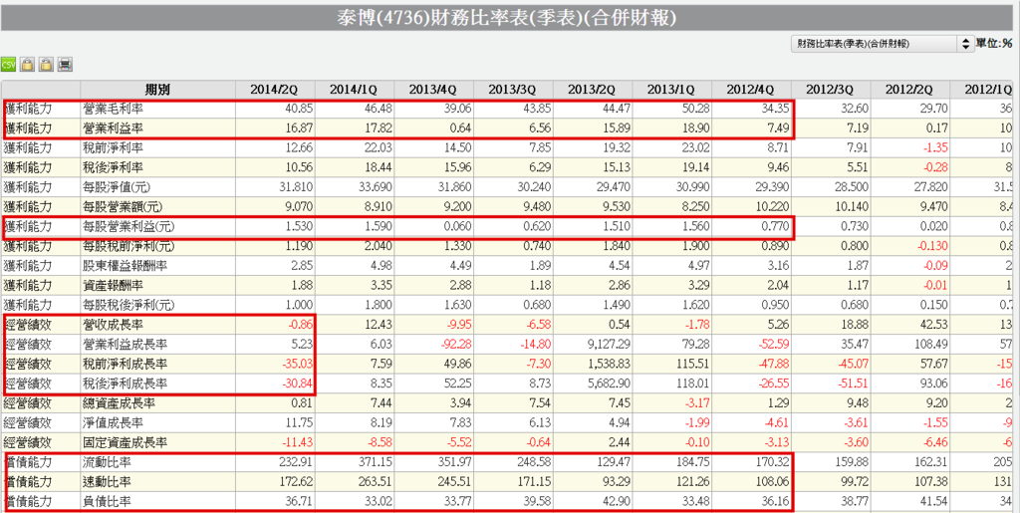This screenshot has width=1020, height=513.
Task: Select the 2013/1Q column header
Action: [x=671, y=90]
